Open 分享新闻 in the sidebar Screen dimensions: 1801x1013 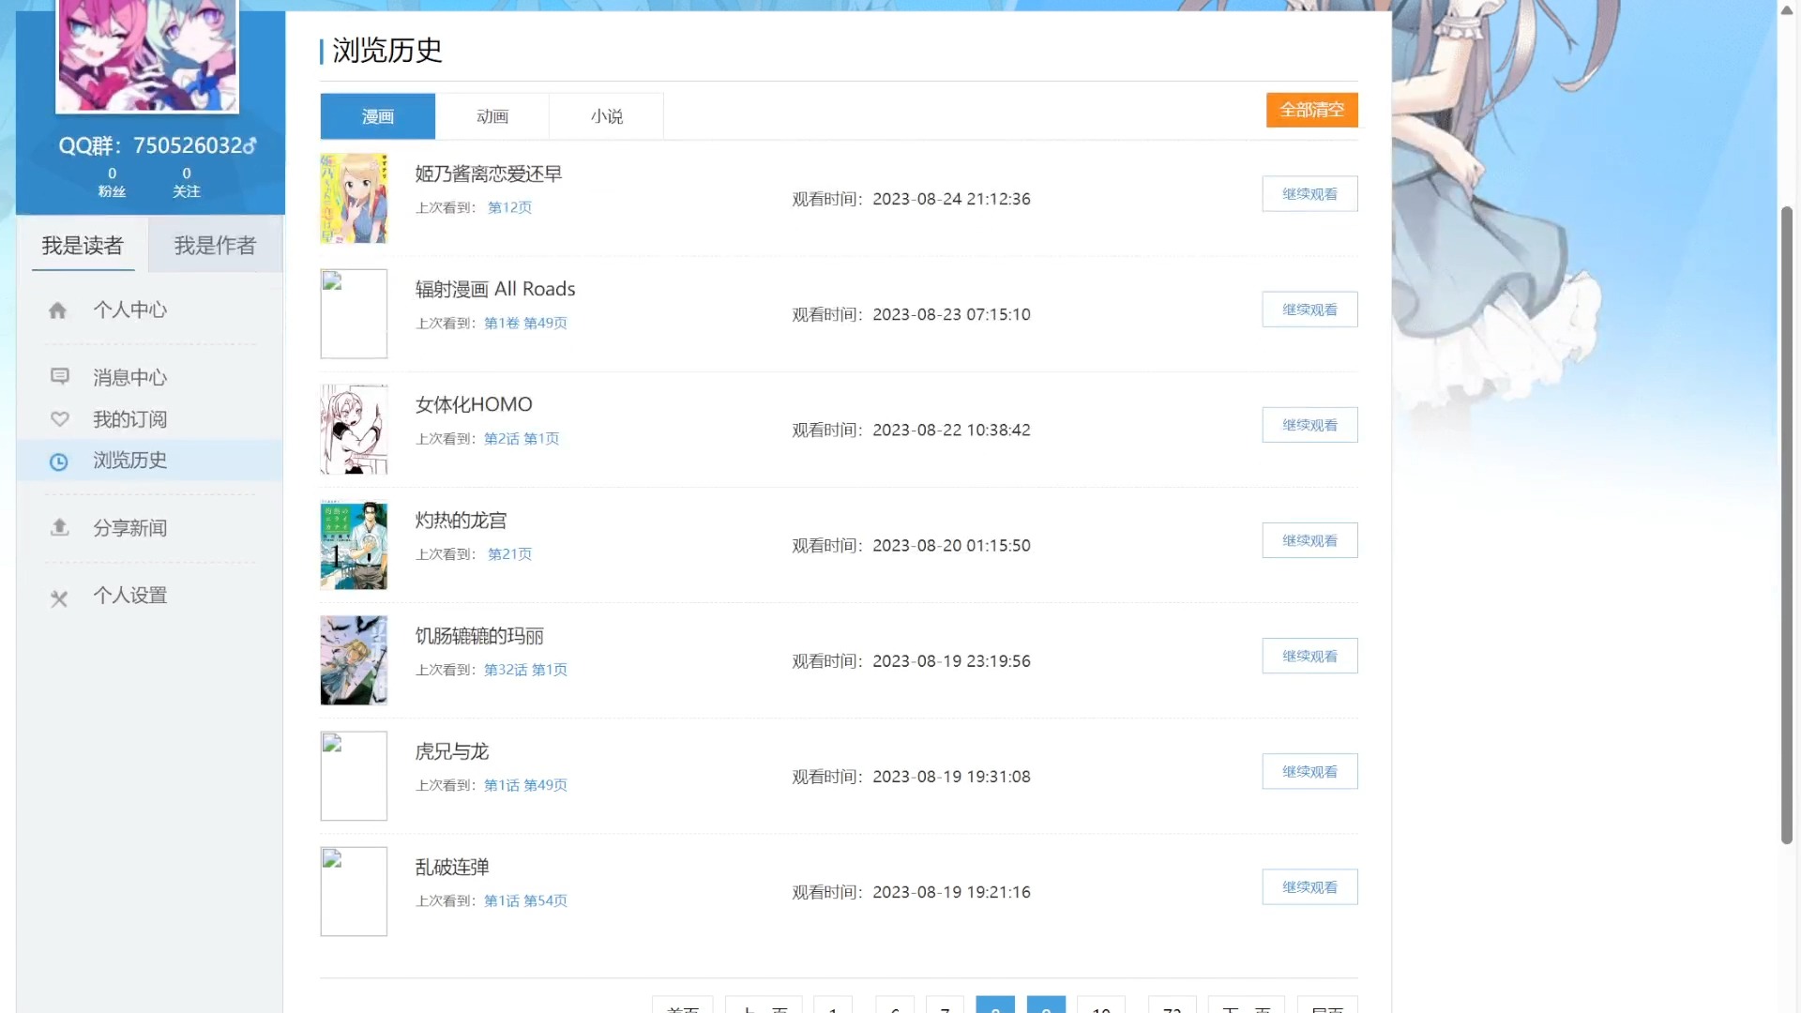[x=130, y=528]
